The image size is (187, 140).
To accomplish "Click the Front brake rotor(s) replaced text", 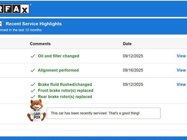I will (66, 91).
